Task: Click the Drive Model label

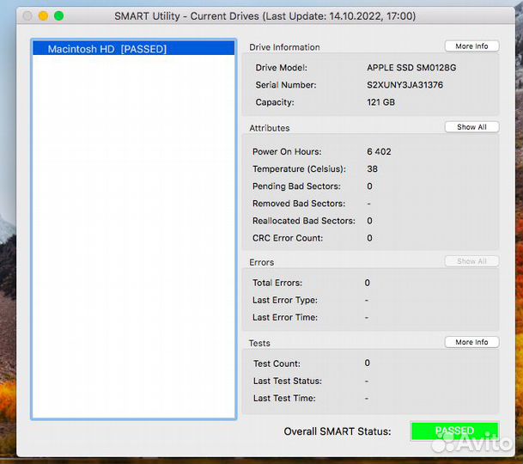Action: click(x=282, y=68)
